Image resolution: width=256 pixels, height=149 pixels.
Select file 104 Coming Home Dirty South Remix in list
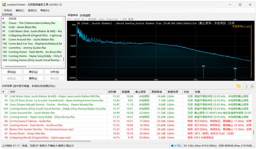tap(32, 60)
